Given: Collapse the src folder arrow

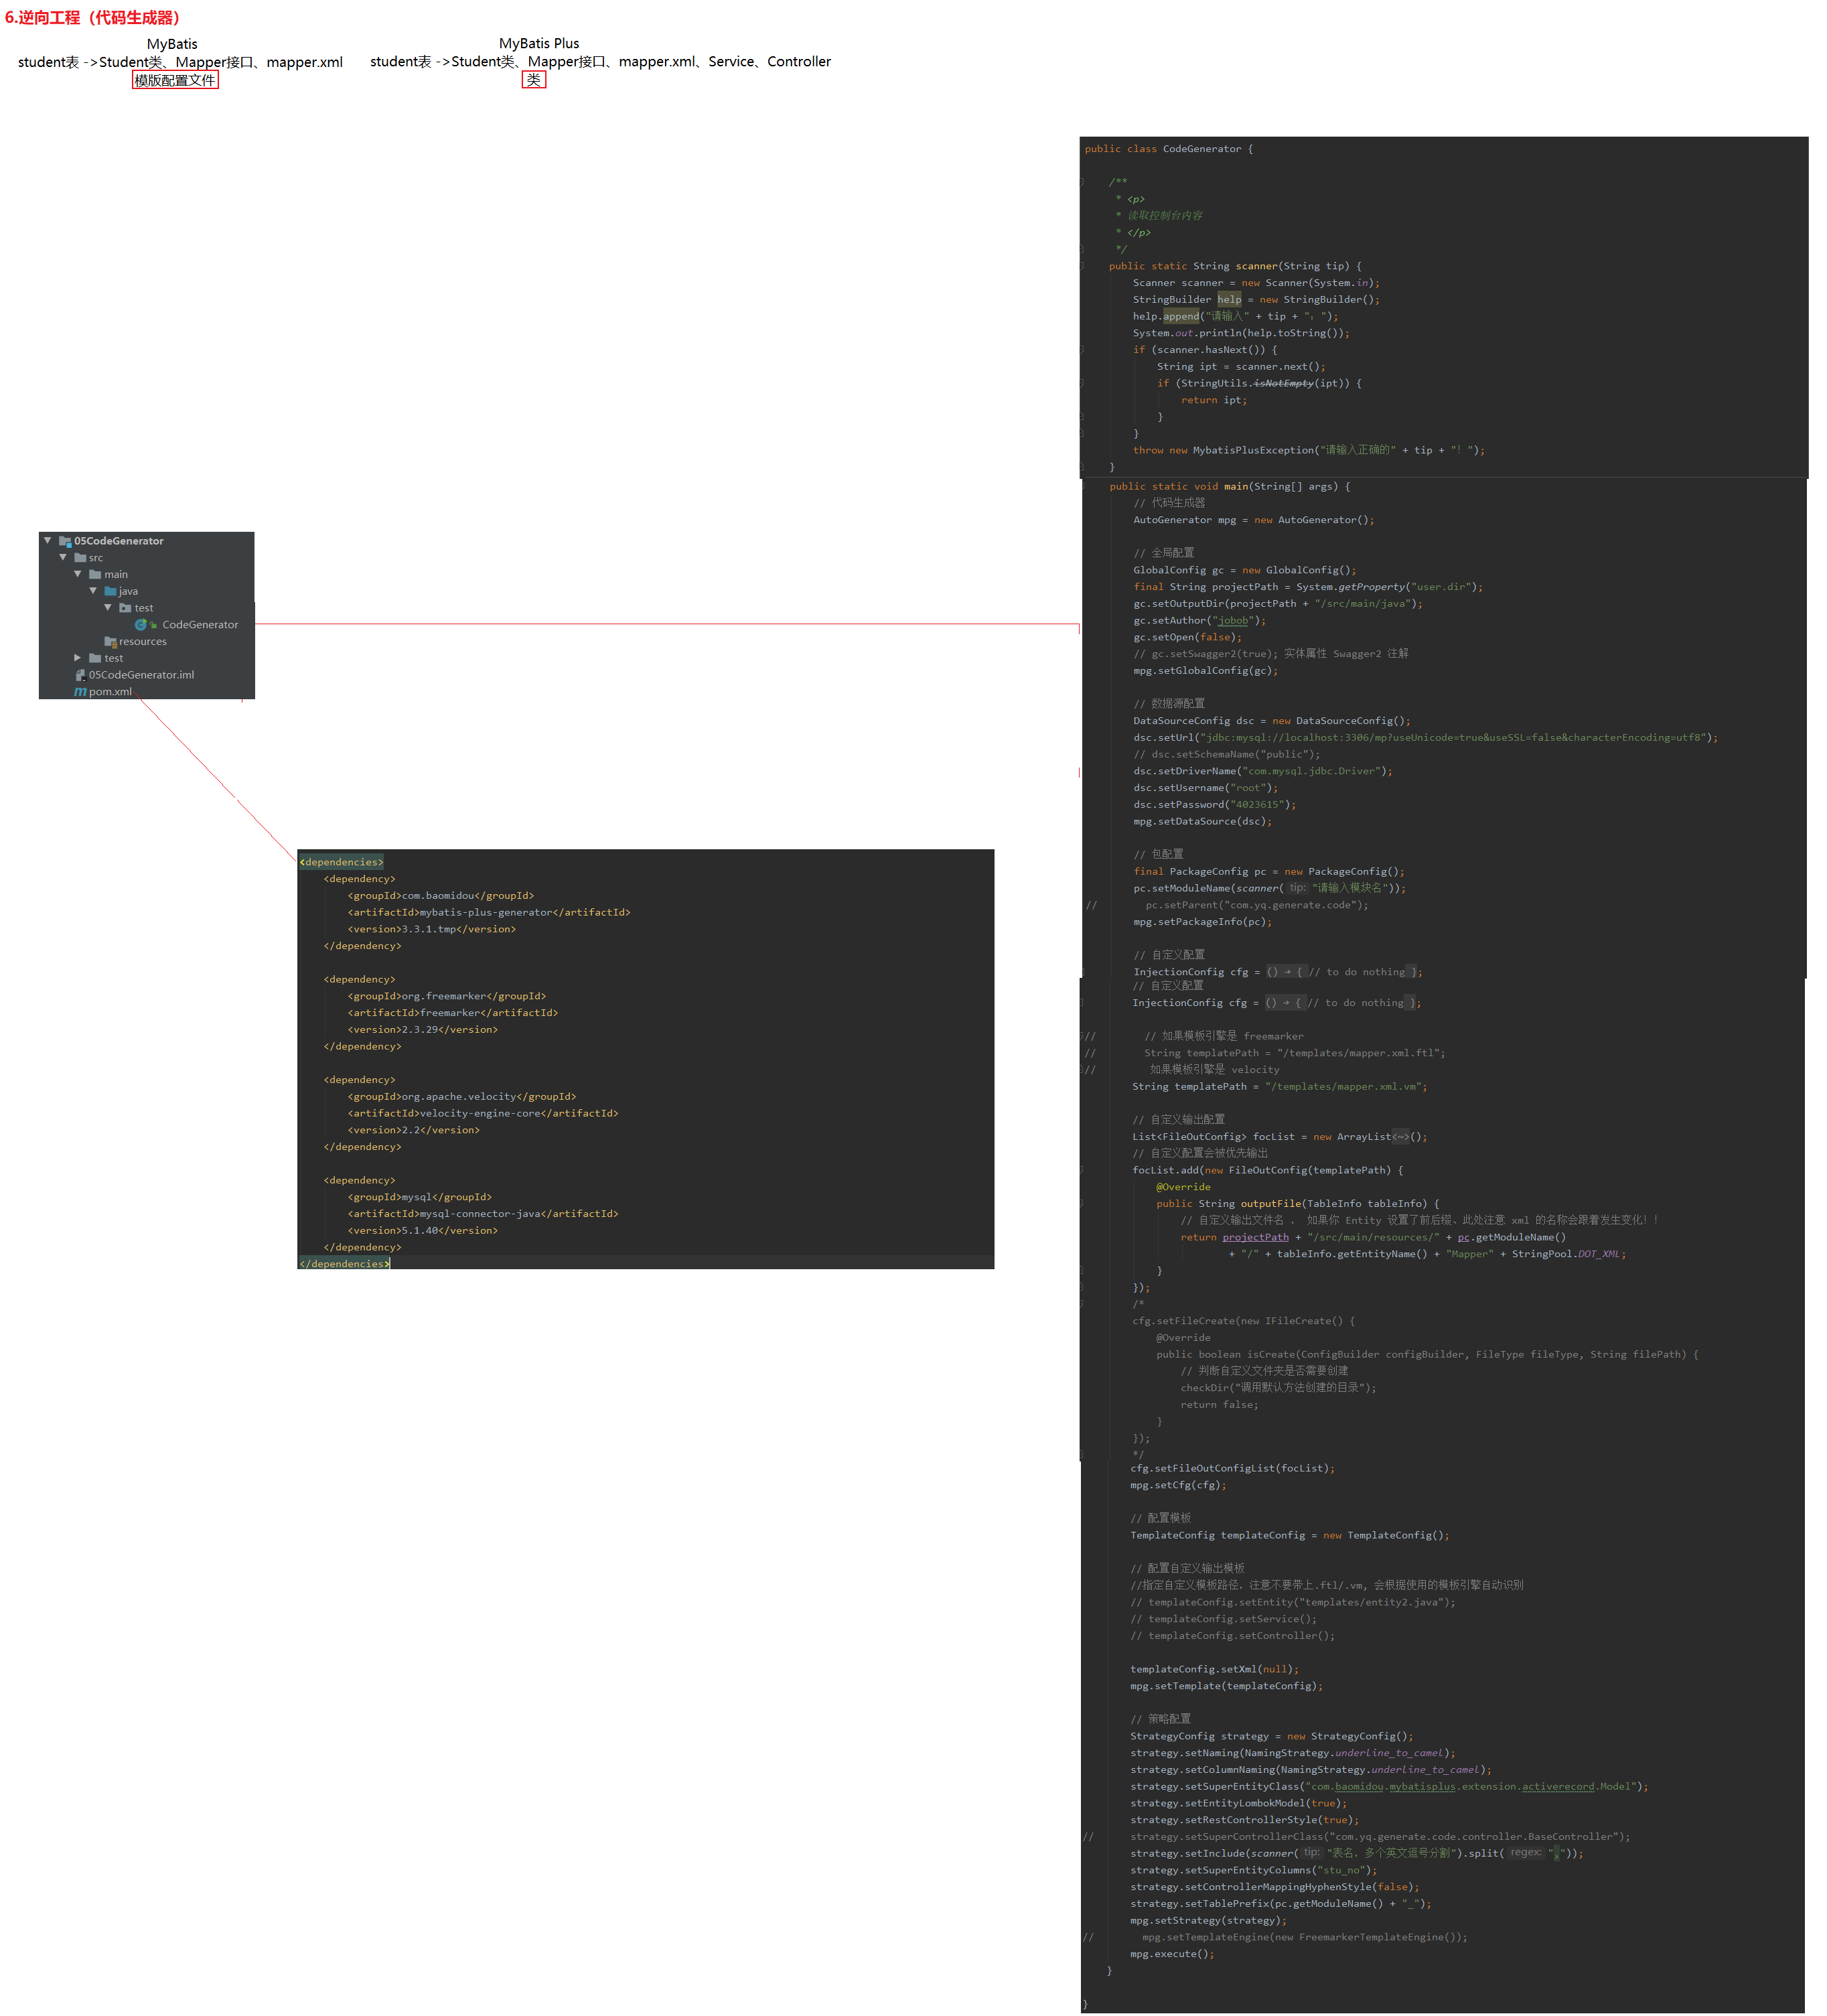Looking at the screenshot, I should pos(63,558).
